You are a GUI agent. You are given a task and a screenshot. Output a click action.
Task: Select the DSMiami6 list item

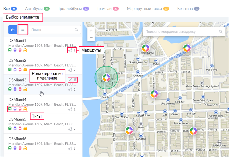point(43,144)
